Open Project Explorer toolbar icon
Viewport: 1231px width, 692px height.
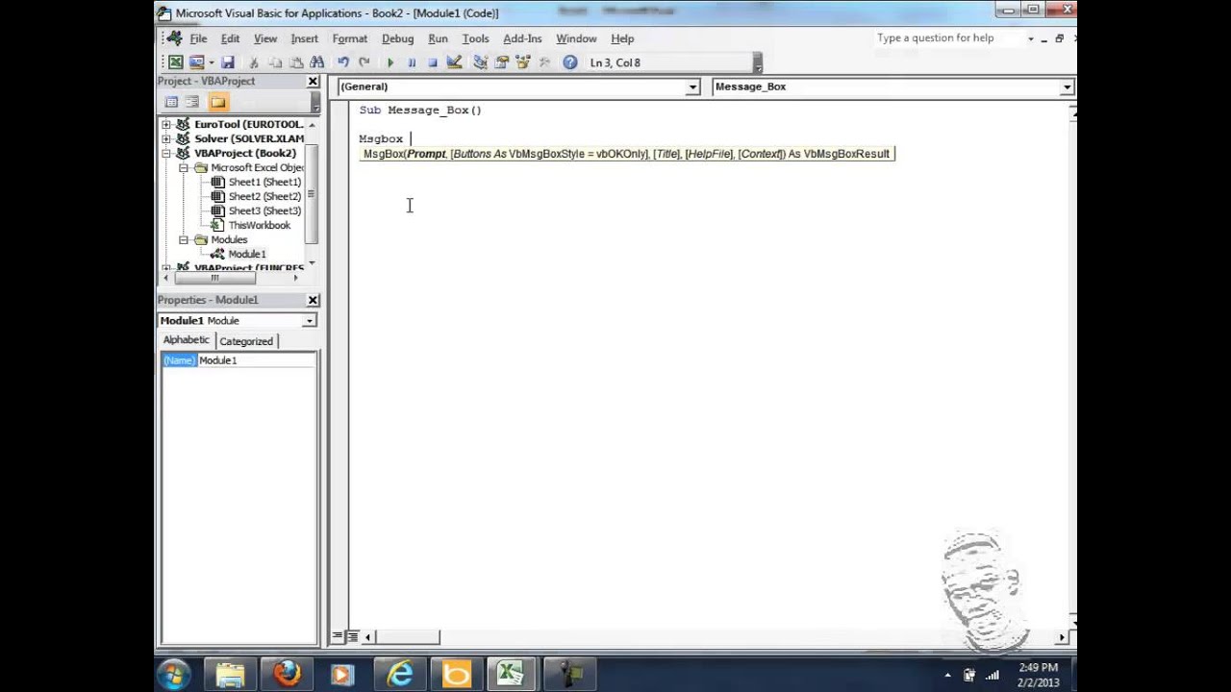tap(480, 62)
